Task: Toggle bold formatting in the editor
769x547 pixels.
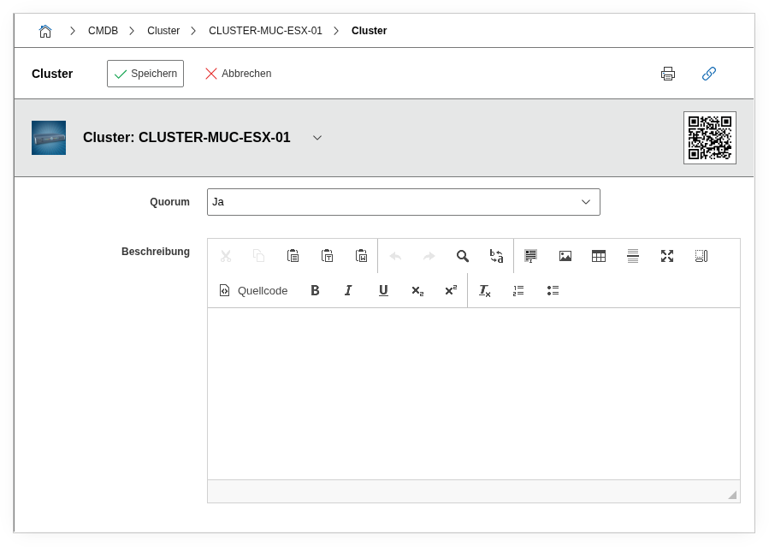Action: click(315, 290)
